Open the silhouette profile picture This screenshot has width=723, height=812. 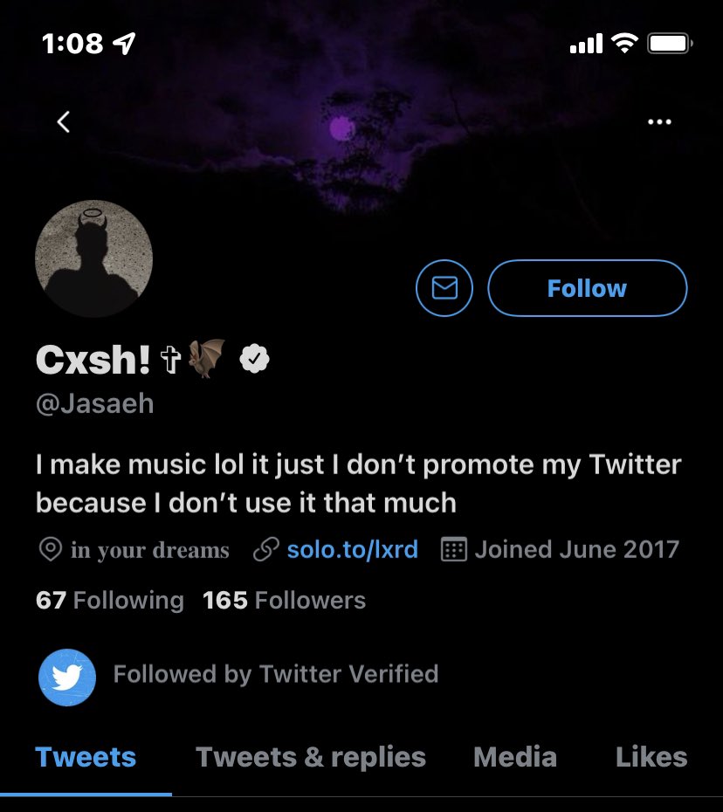[94, 258]
